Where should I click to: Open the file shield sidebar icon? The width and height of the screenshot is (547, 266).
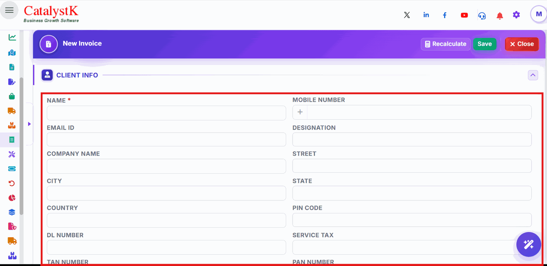(12, 226)
